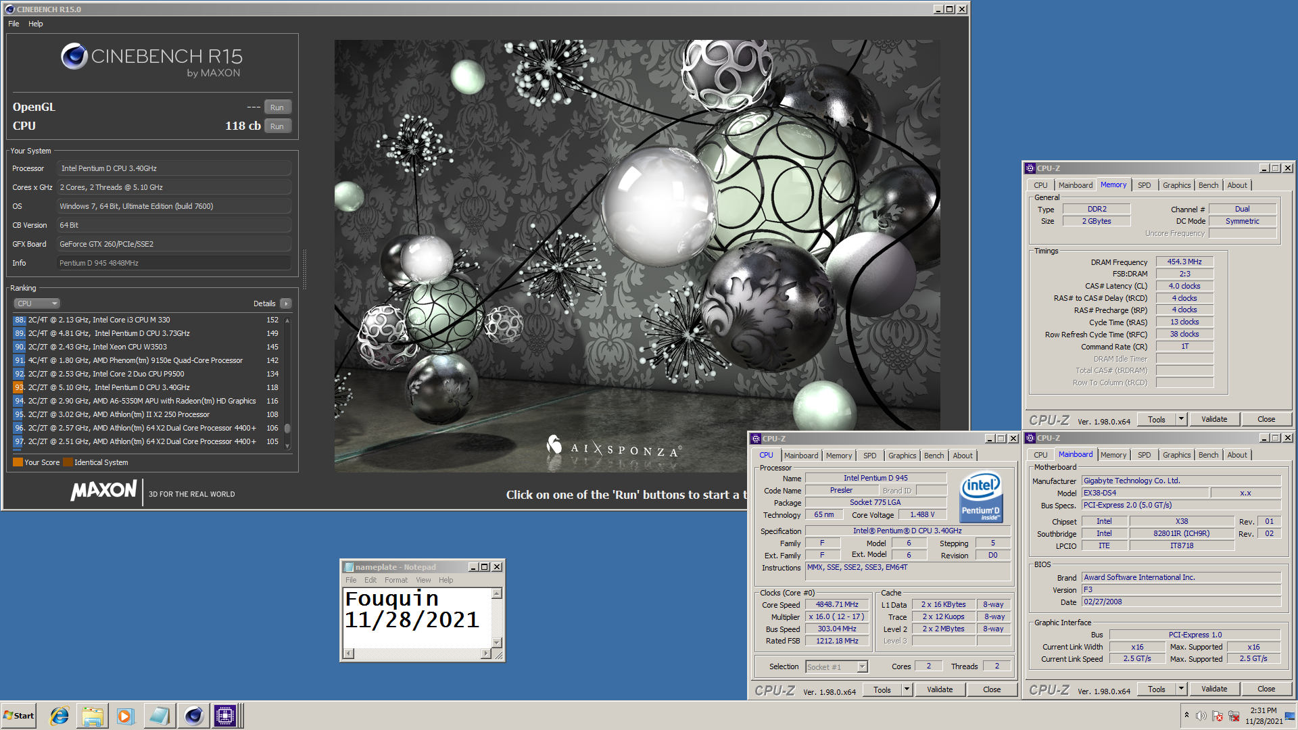Viewport: 1298px width, 730px height.
Task: Open Windows Explorer folder icon in taskbar
Action: 93,716
